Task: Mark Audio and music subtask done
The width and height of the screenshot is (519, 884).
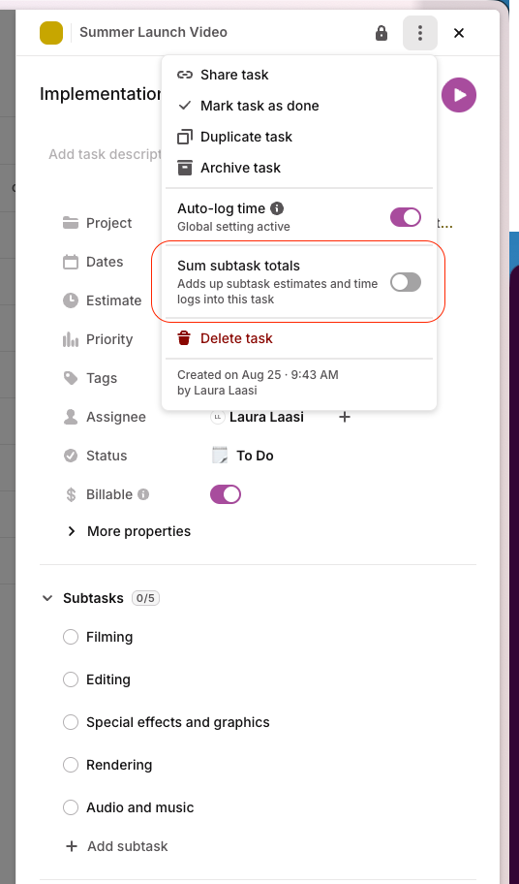Action: [x=71, y=807]
